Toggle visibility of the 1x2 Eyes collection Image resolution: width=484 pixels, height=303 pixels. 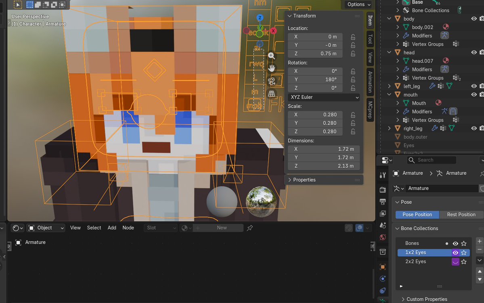455,252
